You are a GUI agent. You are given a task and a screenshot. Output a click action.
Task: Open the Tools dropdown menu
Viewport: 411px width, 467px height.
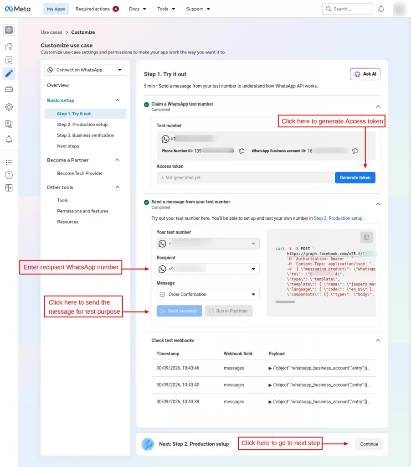[x=166, y=9]
